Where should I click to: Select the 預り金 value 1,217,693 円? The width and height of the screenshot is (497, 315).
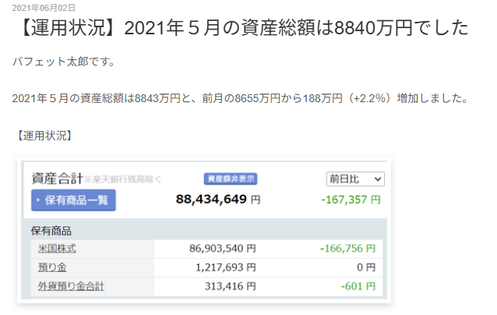(x=227, y=267)
